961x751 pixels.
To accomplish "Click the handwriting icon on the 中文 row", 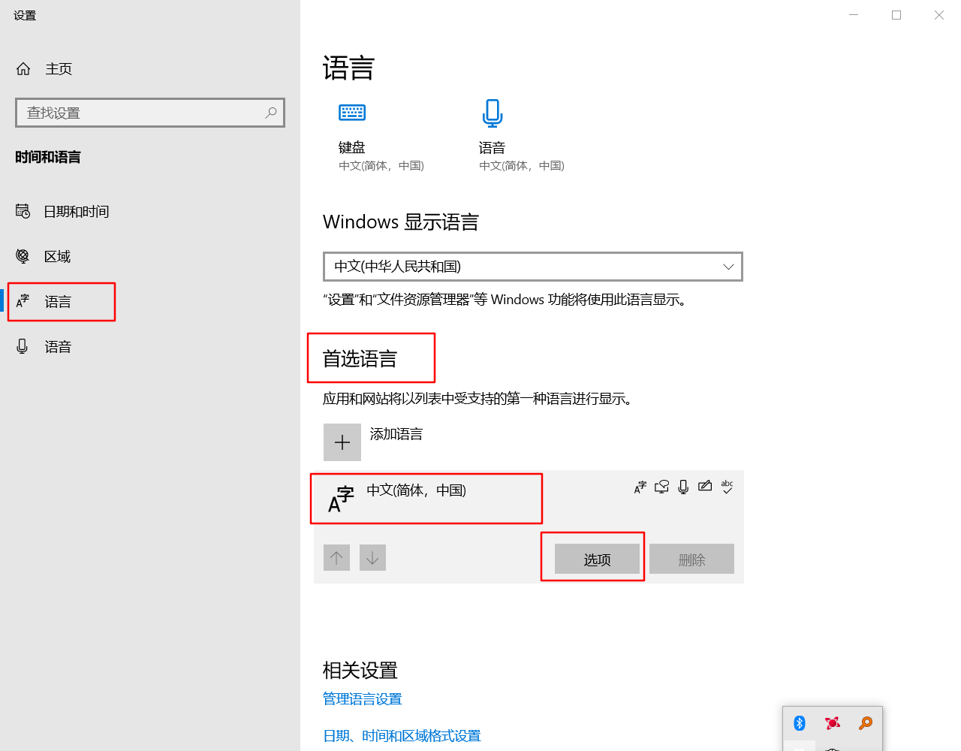I will (705, 487).
